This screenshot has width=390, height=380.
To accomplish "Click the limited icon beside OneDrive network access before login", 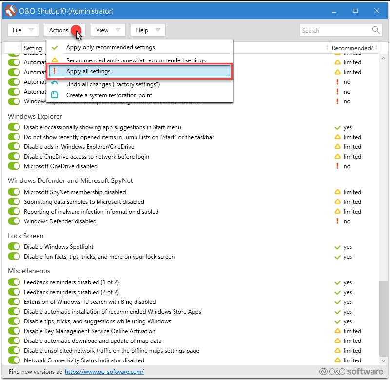I will 337,156.
